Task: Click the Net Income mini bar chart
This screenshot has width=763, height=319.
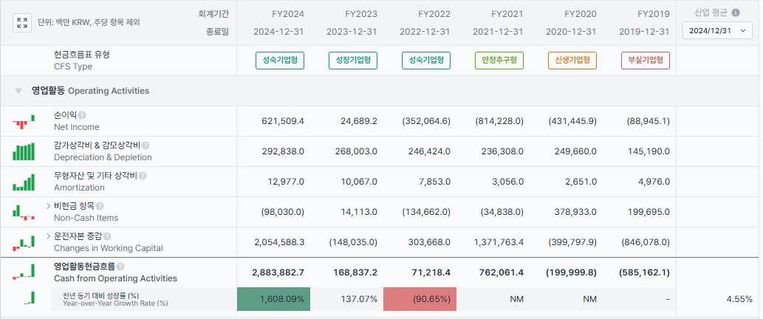Action: coord(24,121)
